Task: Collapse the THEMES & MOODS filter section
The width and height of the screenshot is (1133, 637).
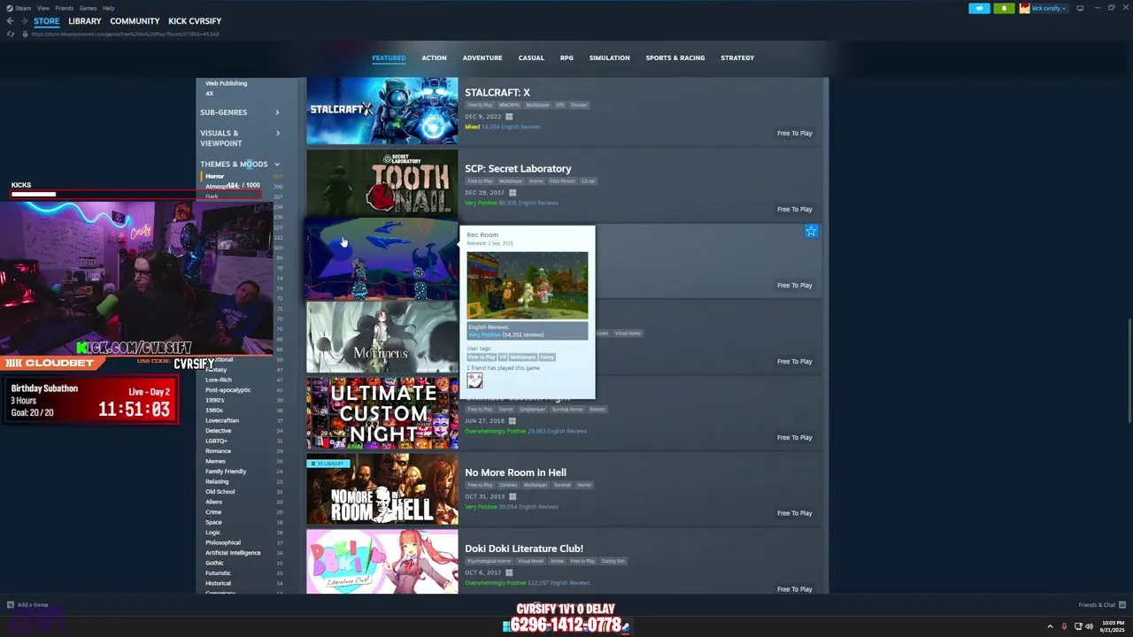Action: click(x=240, y=164)
